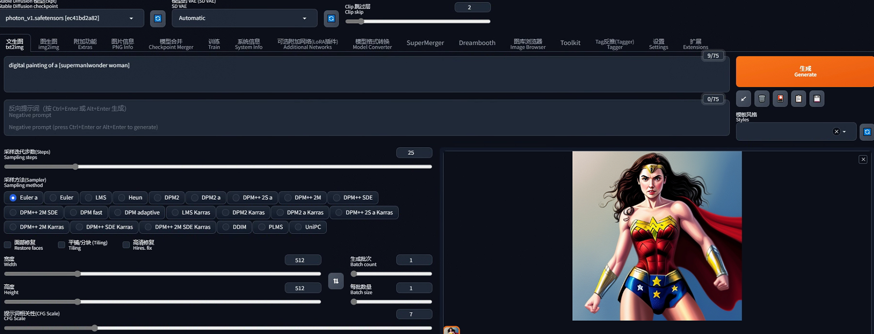This screenshot has width=874, height=334.
Task: Enable the Tiling checkbox
Action: [62, 245]
